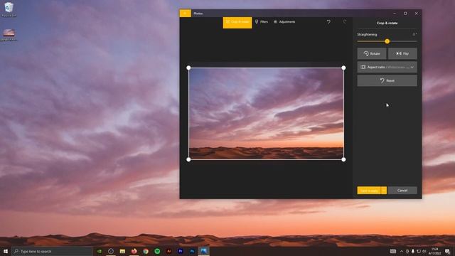The image size is (455, 256).
Task: Open the Recycle Bin desktop icon
Action: pyautogui.click(x=9, y=9)
